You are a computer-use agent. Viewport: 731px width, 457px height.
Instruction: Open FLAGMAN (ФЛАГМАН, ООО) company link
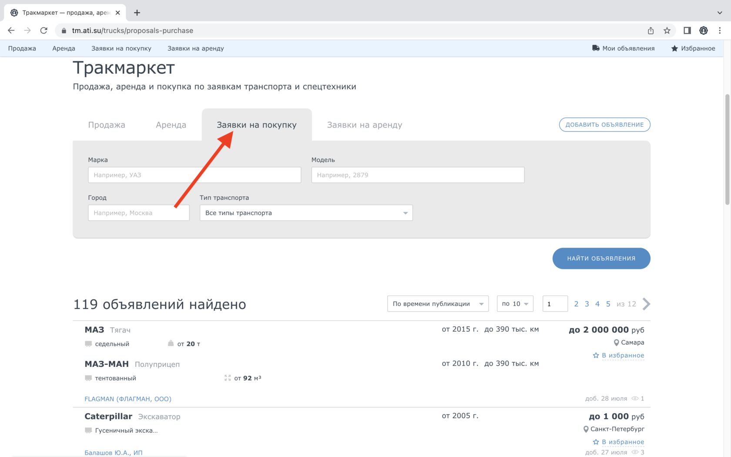128,399
